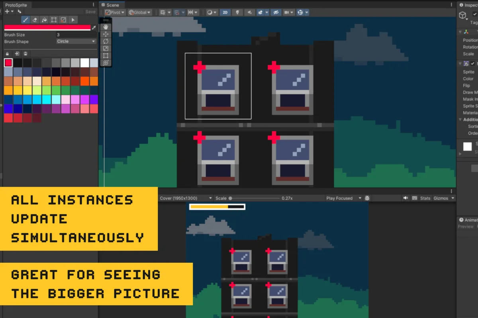The height and width of the screenshot is (318, 478).
Task: Select the ProtoSprite tab
Action: [16, 5]
